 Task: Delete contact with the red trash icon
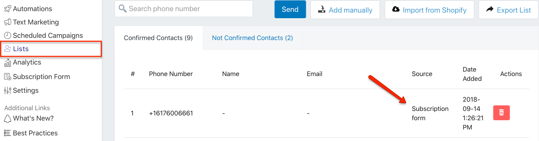pyautogui.click(x=501, y=112)
